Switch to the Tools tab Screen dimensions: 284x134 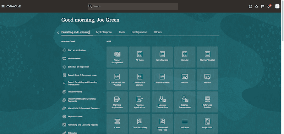coord(122,32)
